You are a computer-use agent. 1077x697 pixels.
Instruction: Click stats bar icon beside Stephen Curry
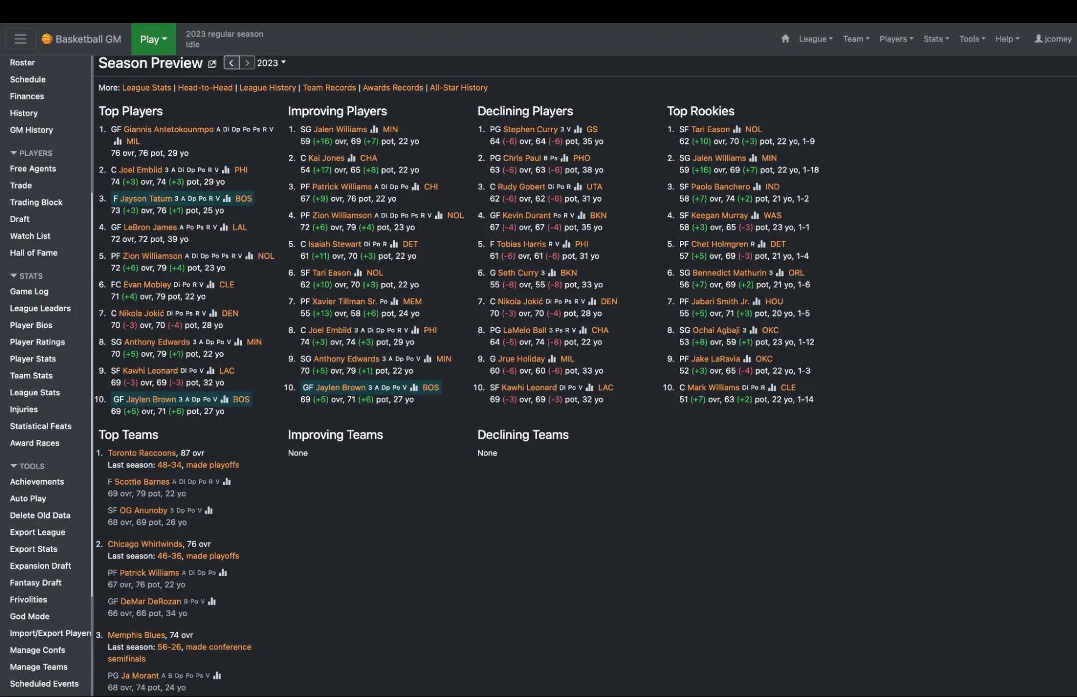578,129
